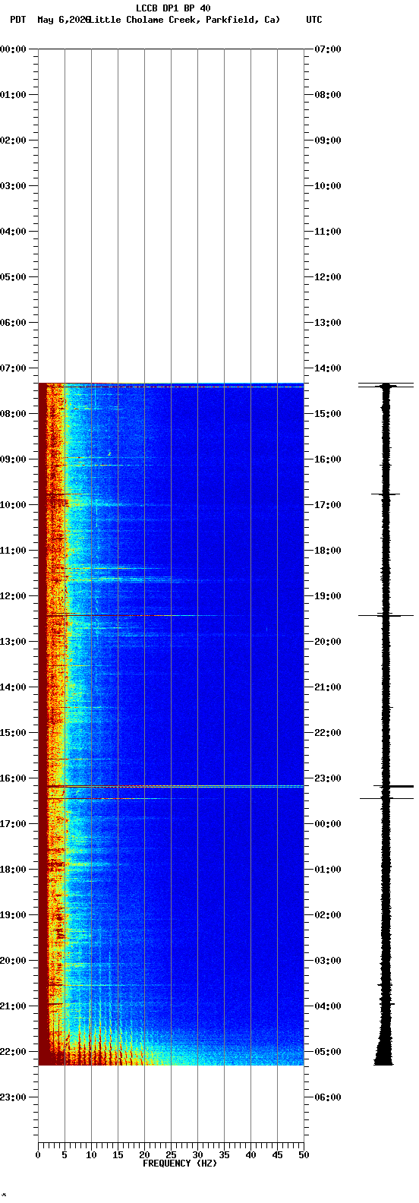
Task: Click the 15:00 UTC time label
Action: pyautogui.click(x=328, y=414)
